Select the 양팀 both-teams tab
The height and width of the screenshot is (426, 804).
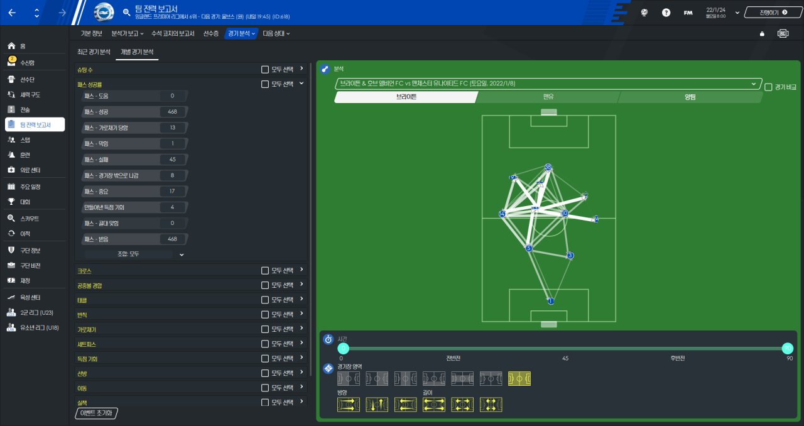690,97
